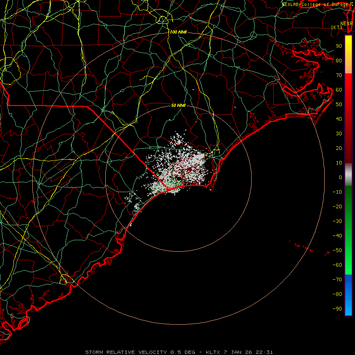Pick the bright green segment of the color bar
355x355 pixels.
348,256
